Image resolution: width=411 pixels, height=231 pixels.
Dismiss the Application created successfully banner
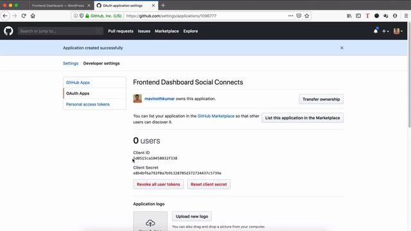[x=342, y=47]
